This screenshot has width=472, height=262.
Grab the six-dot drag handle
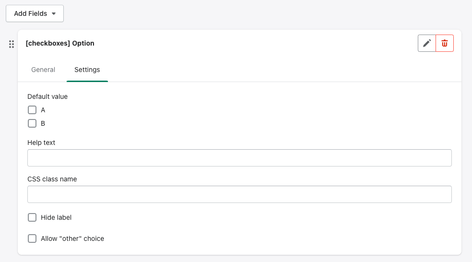12,44
